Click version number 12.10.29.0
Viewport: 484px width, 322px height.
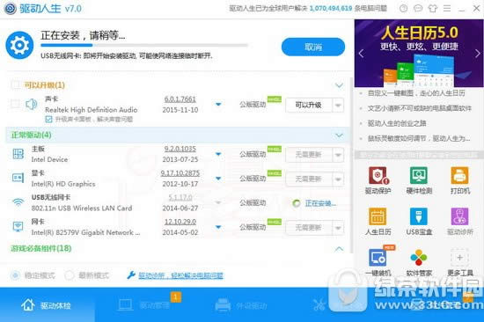coord(180,222)
